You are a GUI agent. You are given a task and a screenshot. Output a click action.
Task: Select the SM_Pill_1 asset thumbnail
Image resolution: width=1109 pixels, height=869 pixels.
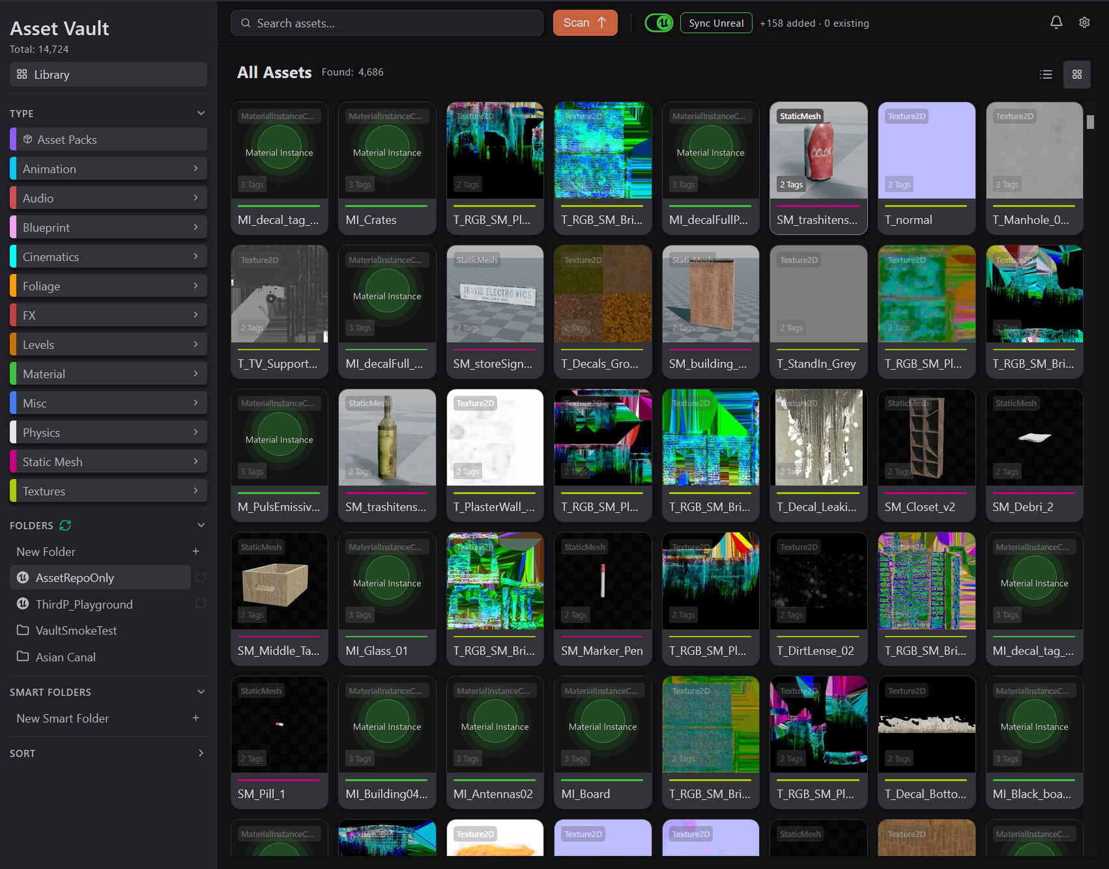click(280, 724)
